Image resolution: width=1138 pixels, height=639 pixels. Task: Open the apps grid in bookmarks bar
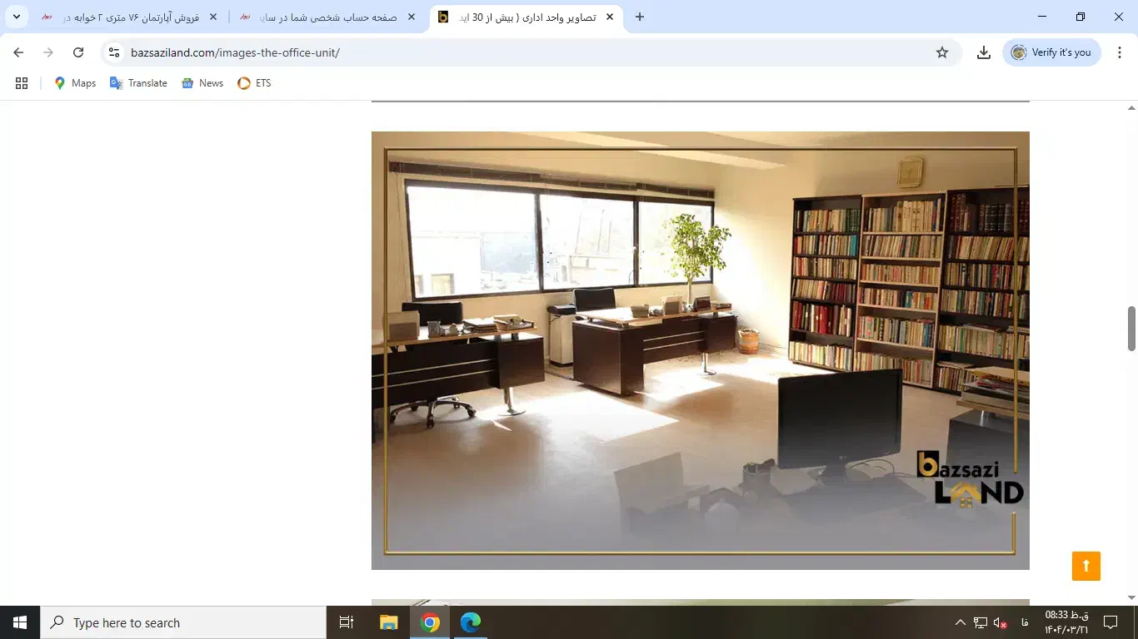tap(22, 83)
